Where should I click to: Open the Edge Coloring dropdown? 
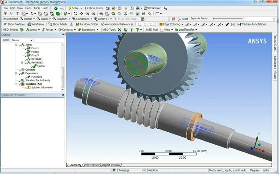(171, 24)
